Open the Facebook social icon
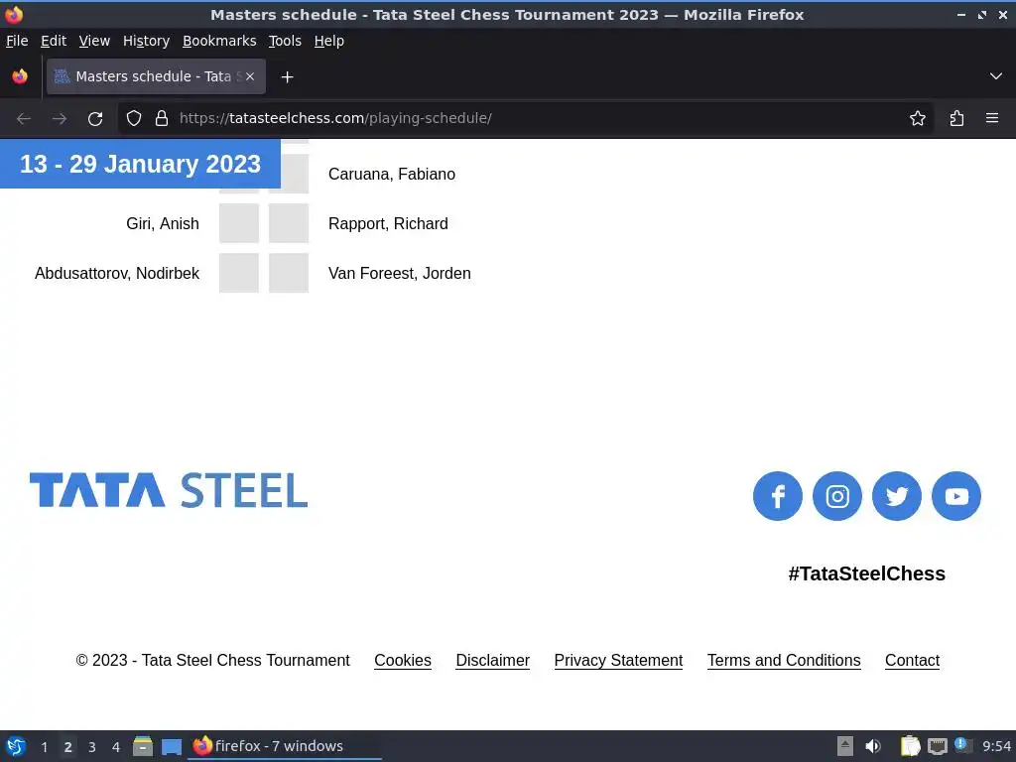This screenshot has width=1016, height=762. click(778, 496)
